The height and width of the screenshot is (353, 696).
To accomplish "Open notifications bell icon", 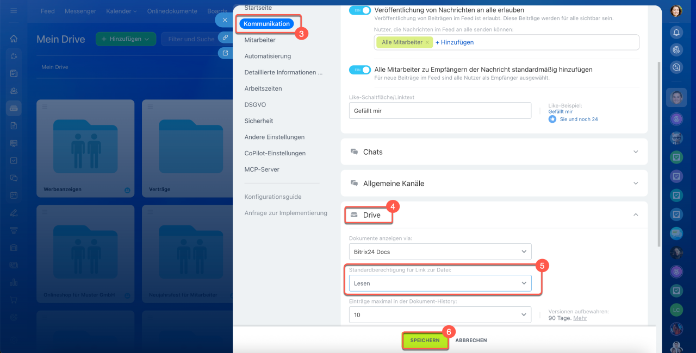I will click(676, 32).
